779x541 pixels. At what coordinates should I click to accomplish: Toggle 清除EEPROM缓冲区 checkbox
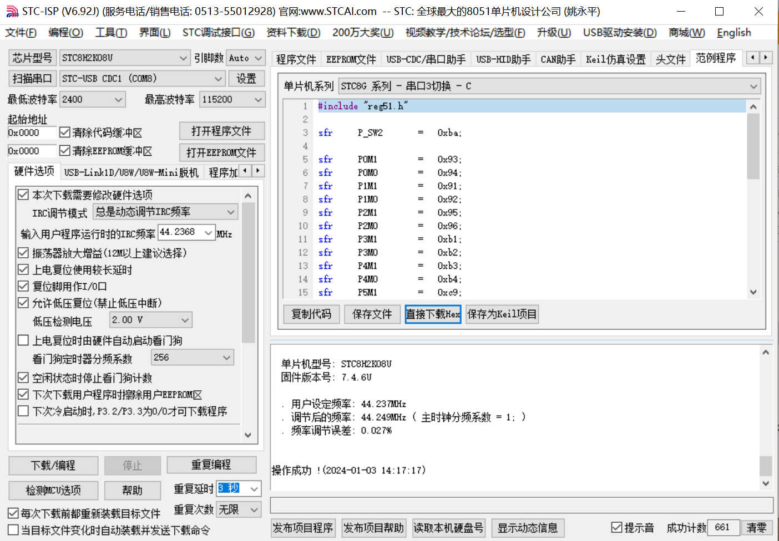point(64,151)
